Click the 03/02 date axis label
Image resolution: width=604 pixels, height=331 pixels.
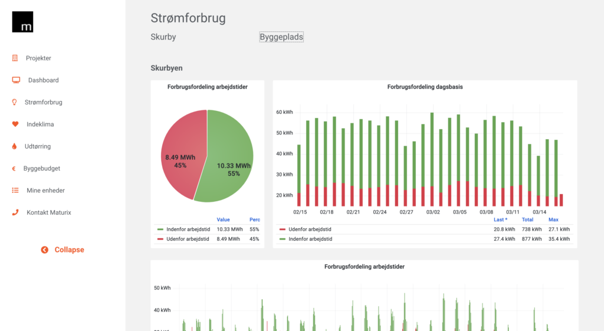pyautogui.click(x=433, y=212)
